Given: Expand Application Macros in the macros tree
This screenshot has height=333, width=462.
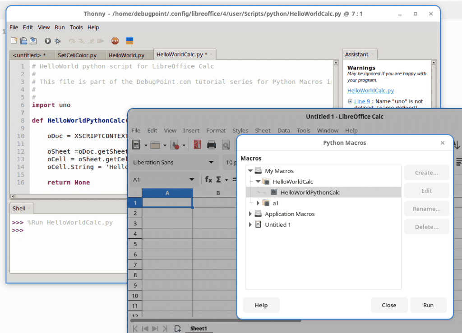Looking at the screenshot, I should [251, 214].
